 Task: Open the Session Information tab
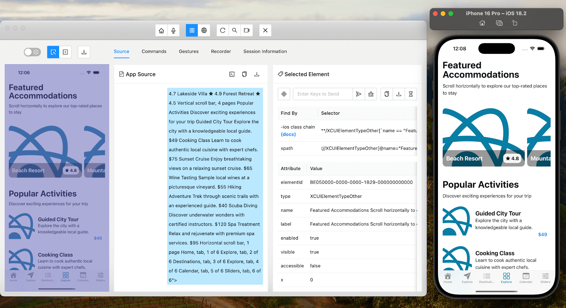point(265,51)
